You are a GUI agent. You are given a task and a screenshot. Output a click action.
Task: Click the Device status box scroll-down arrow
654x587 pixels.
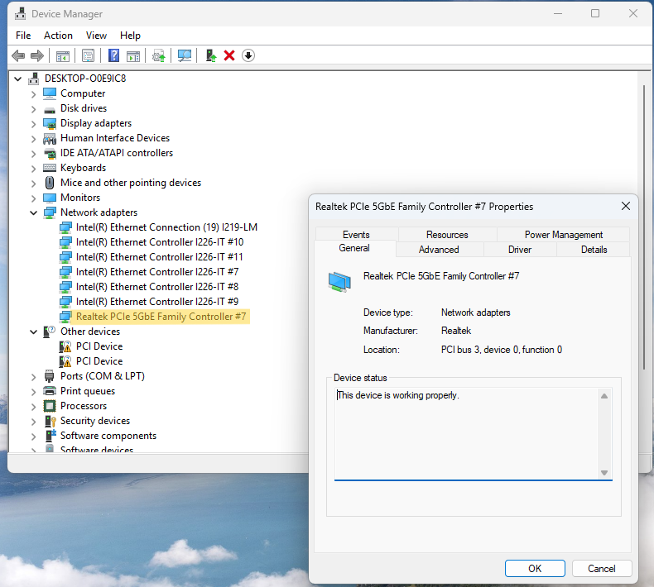(604, 473)
